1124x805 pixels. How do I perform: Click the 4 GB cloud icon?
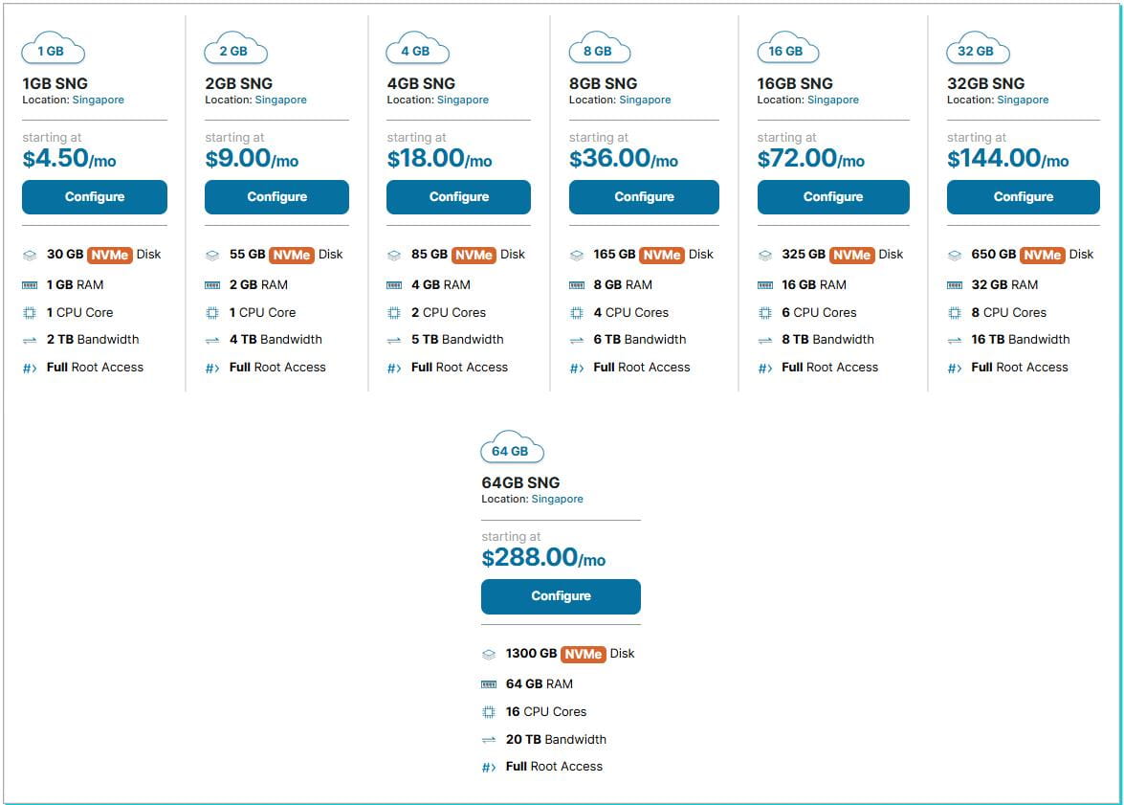[417, 50]
